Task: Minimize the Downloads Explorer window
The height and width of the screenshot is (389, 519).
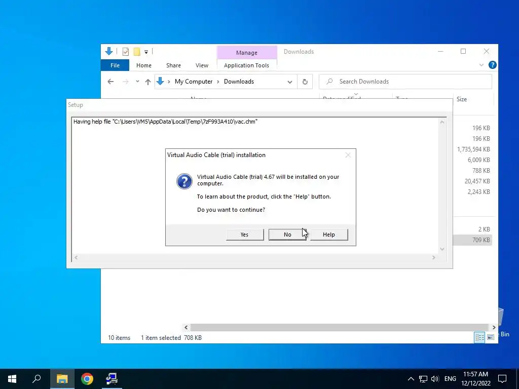Action: click(440, 51)
